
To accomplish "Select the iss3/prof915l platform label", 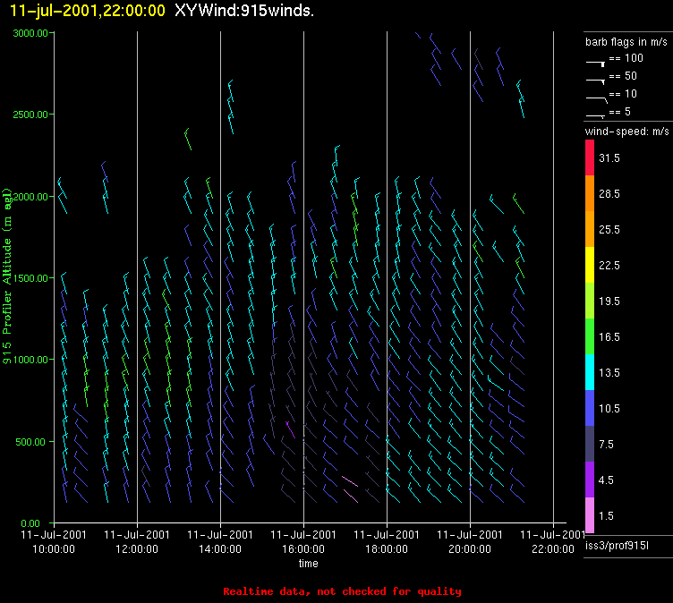I will coord(618,545).
